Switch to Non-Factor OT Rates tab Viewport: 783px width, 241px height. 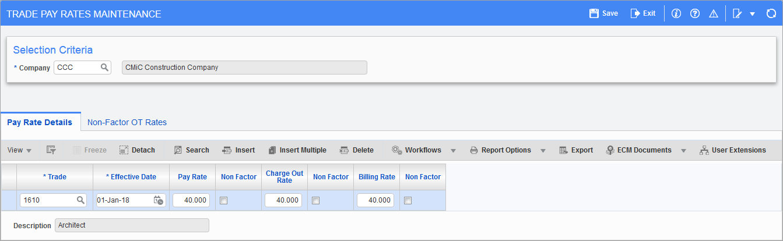click(127, 122)
